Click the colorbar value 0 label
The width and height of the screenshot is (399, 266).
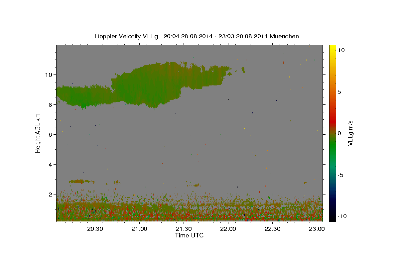click(339, 133)
